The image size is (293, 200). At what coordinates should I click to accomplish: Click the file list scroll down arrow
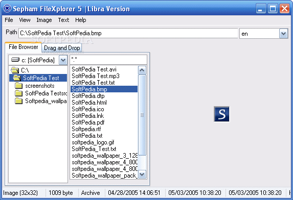click(142, 174)
